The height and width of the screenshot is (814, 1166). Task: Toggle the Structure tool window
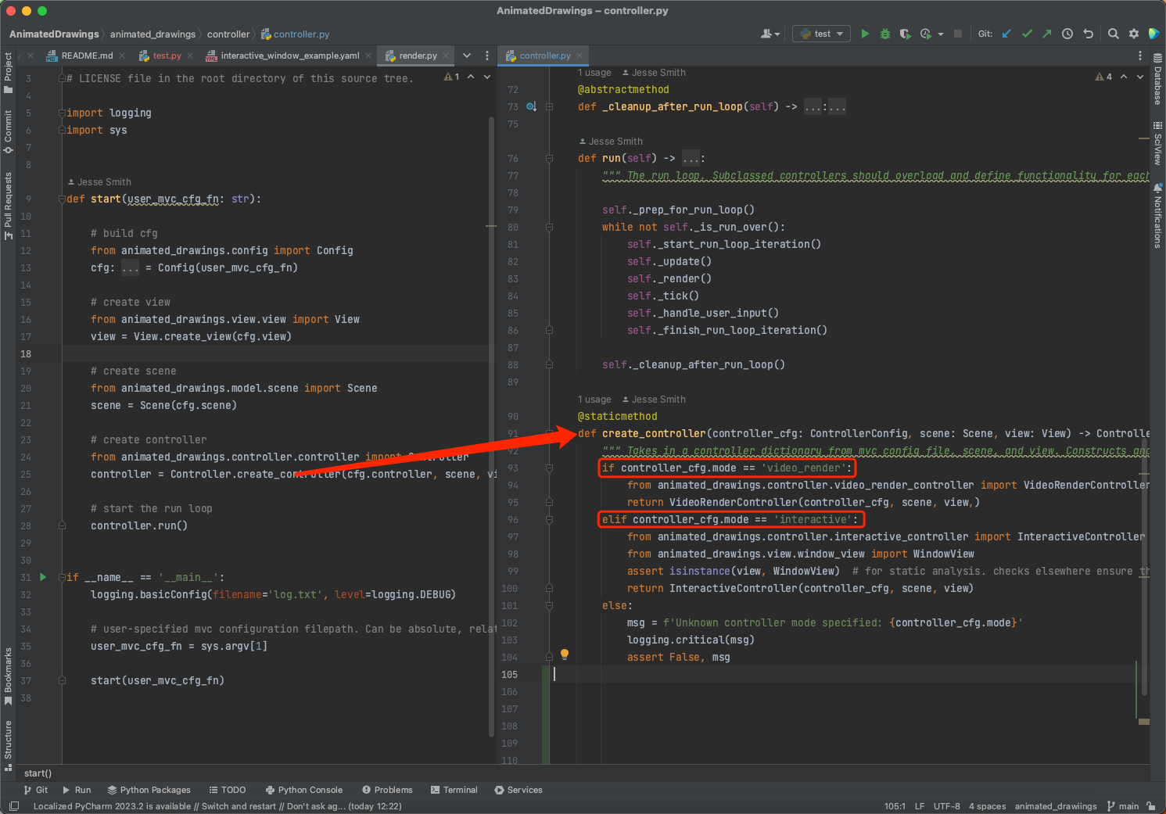pos(8,744)
